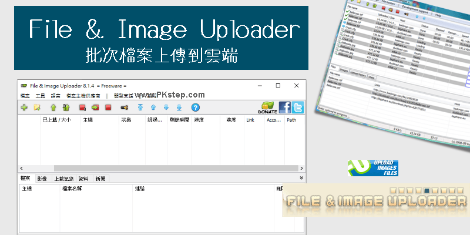The width and height of the screenshot is (470, 235).
Task: Switch to the 上載記錄 tab
Action: point(64,179)
